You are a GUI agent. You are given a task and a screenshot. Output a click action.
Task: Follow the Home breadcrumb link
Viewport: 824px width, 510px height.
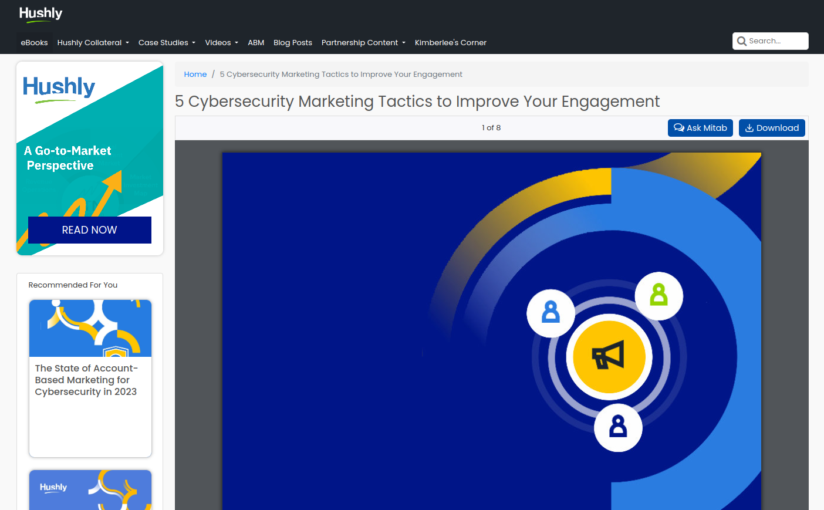pyautogui.click(x=195, y=74)
